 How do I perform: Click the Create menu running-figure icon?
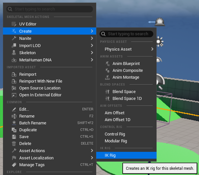[14, 31]
